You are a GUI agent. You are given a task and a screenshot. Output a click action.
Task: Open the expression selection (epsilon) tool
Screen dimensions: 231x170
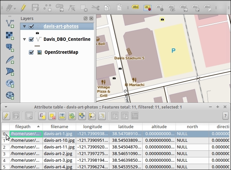(x=42, y=116)
